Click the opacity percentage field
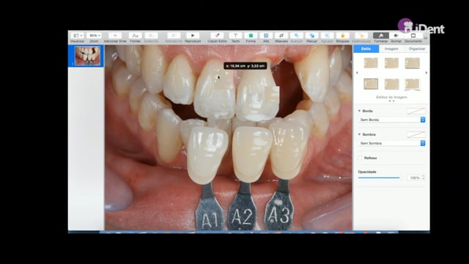Viewport: 469px width, 264px height. pyautogui.click(x=414, y=177)
